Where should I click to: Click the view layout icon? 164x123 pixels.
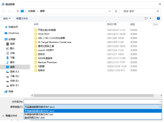tap(146, 18)
